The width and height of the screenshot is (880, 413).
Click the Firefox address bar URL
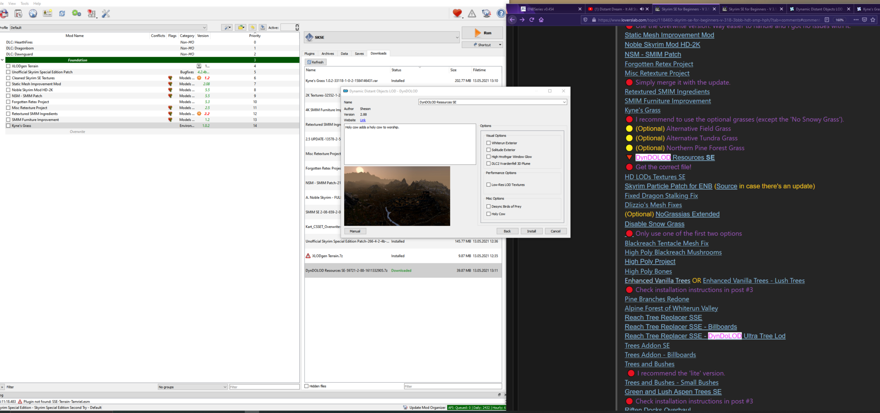point(709,20)
